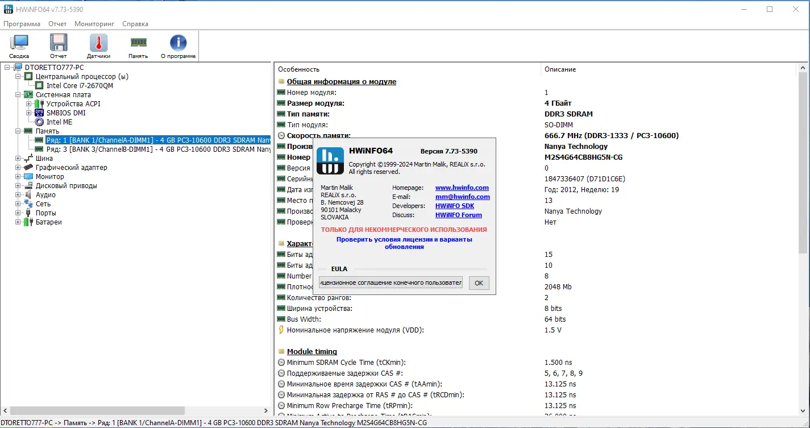Viewport: 810px width, 428px height.
Task: Click the Module timing section heading
Action: coord(312,351)
